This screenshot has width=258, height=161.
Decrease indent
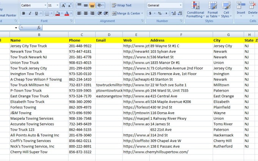(99, 13)
